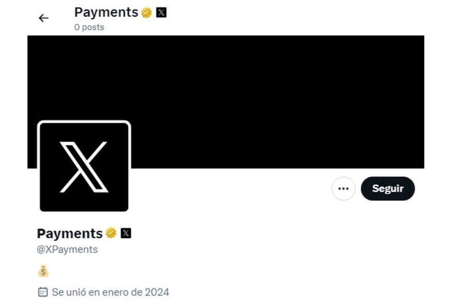Click the large Payments profile name

coord(70,234)
